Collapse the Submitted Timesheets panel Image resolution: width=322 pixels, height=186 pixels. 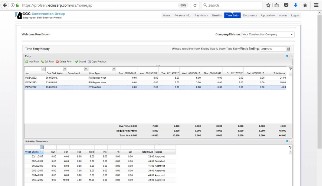click(x=291, y=141)
